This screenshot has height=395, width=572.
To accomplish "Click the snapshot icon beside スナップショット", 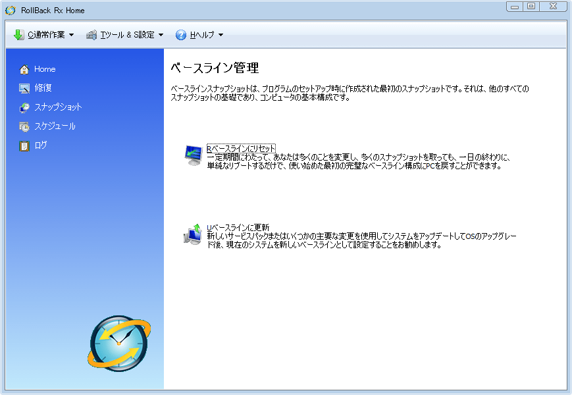I will click(x=24, y=107).
